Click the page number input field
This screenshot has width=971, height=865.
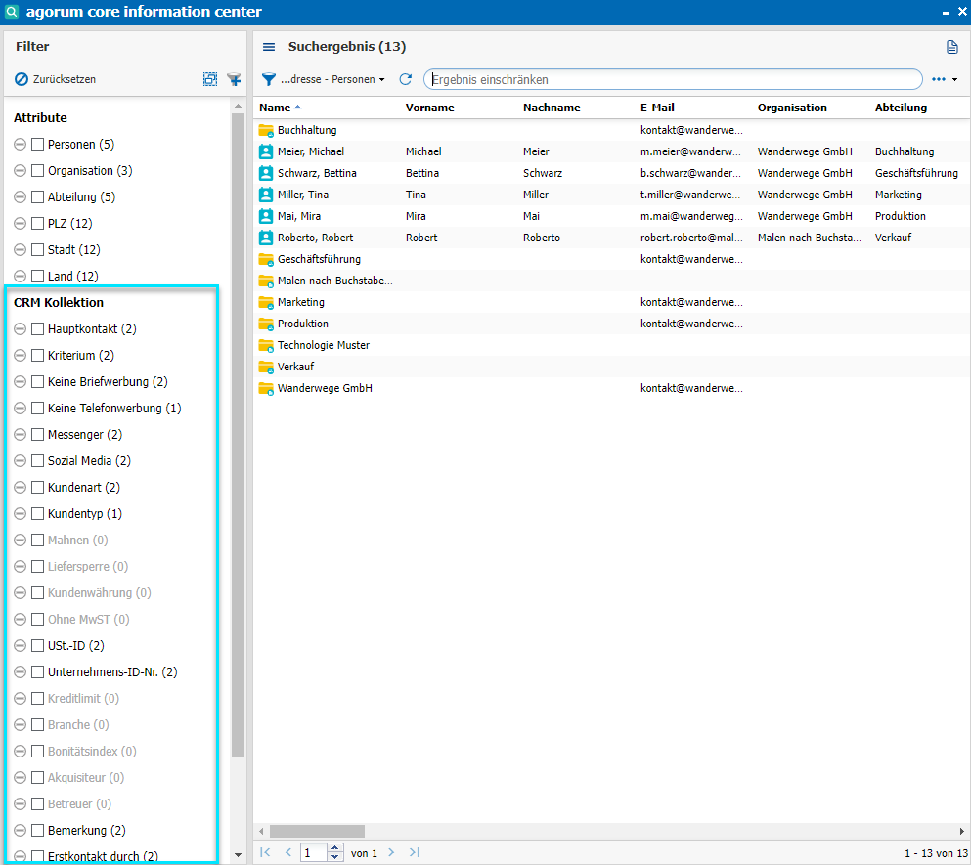tap(315, 852)
